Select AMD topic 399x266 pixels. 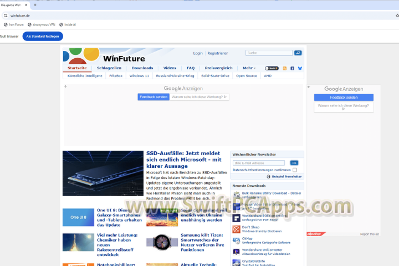268,76
